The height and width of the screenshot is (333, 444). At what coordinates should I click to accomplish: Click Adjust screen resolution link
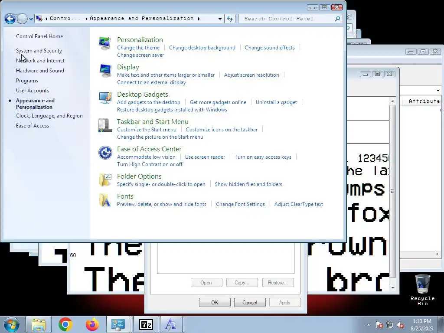251,75
